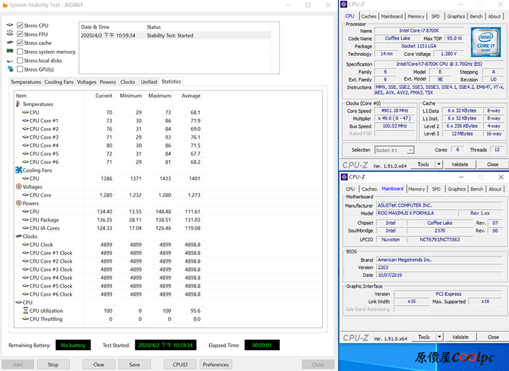Image resolution: width=509 pixels, height=371 pixels.
Task: Enable Stress system memory
Action: [20, 51]
